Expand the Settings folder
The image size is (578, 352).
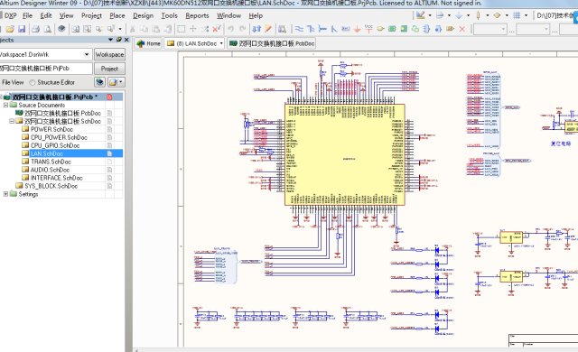click(6, 194)
